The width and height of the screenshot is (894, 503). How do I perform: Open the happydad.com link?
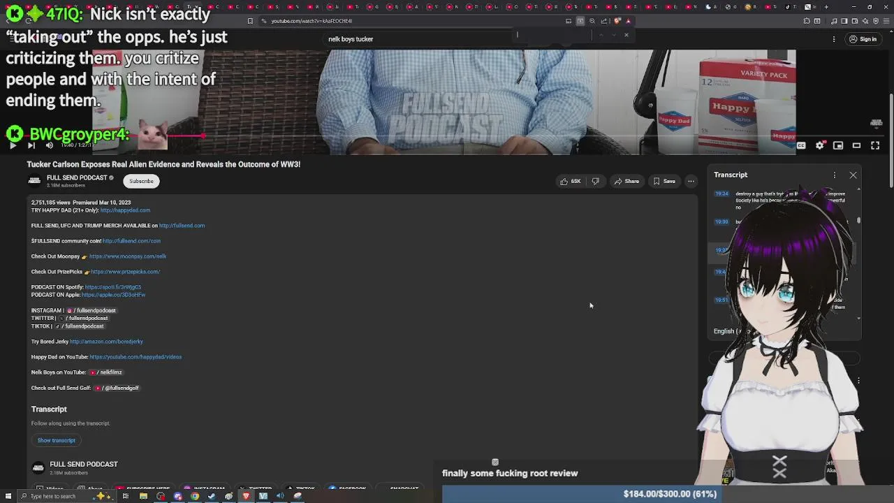pyautogui.click(x=125, y=210)
